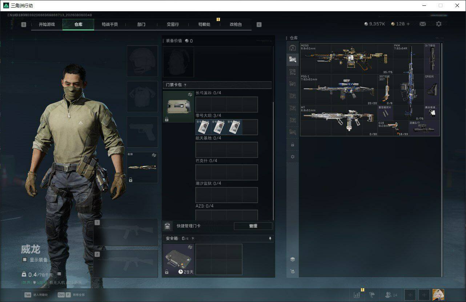Viewport: 466px width, 302px height.
Task: Click the warehouse stack layers icon
Action: tap(292, 259)
